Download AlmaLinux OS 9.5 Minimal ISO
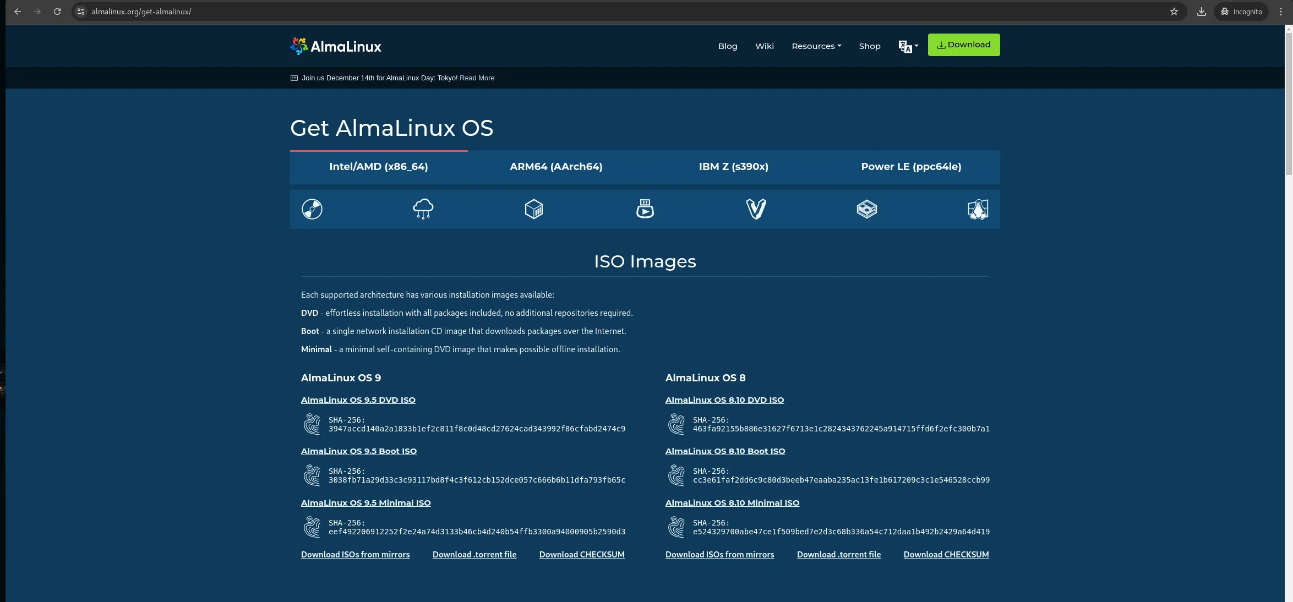 (366, 503)
